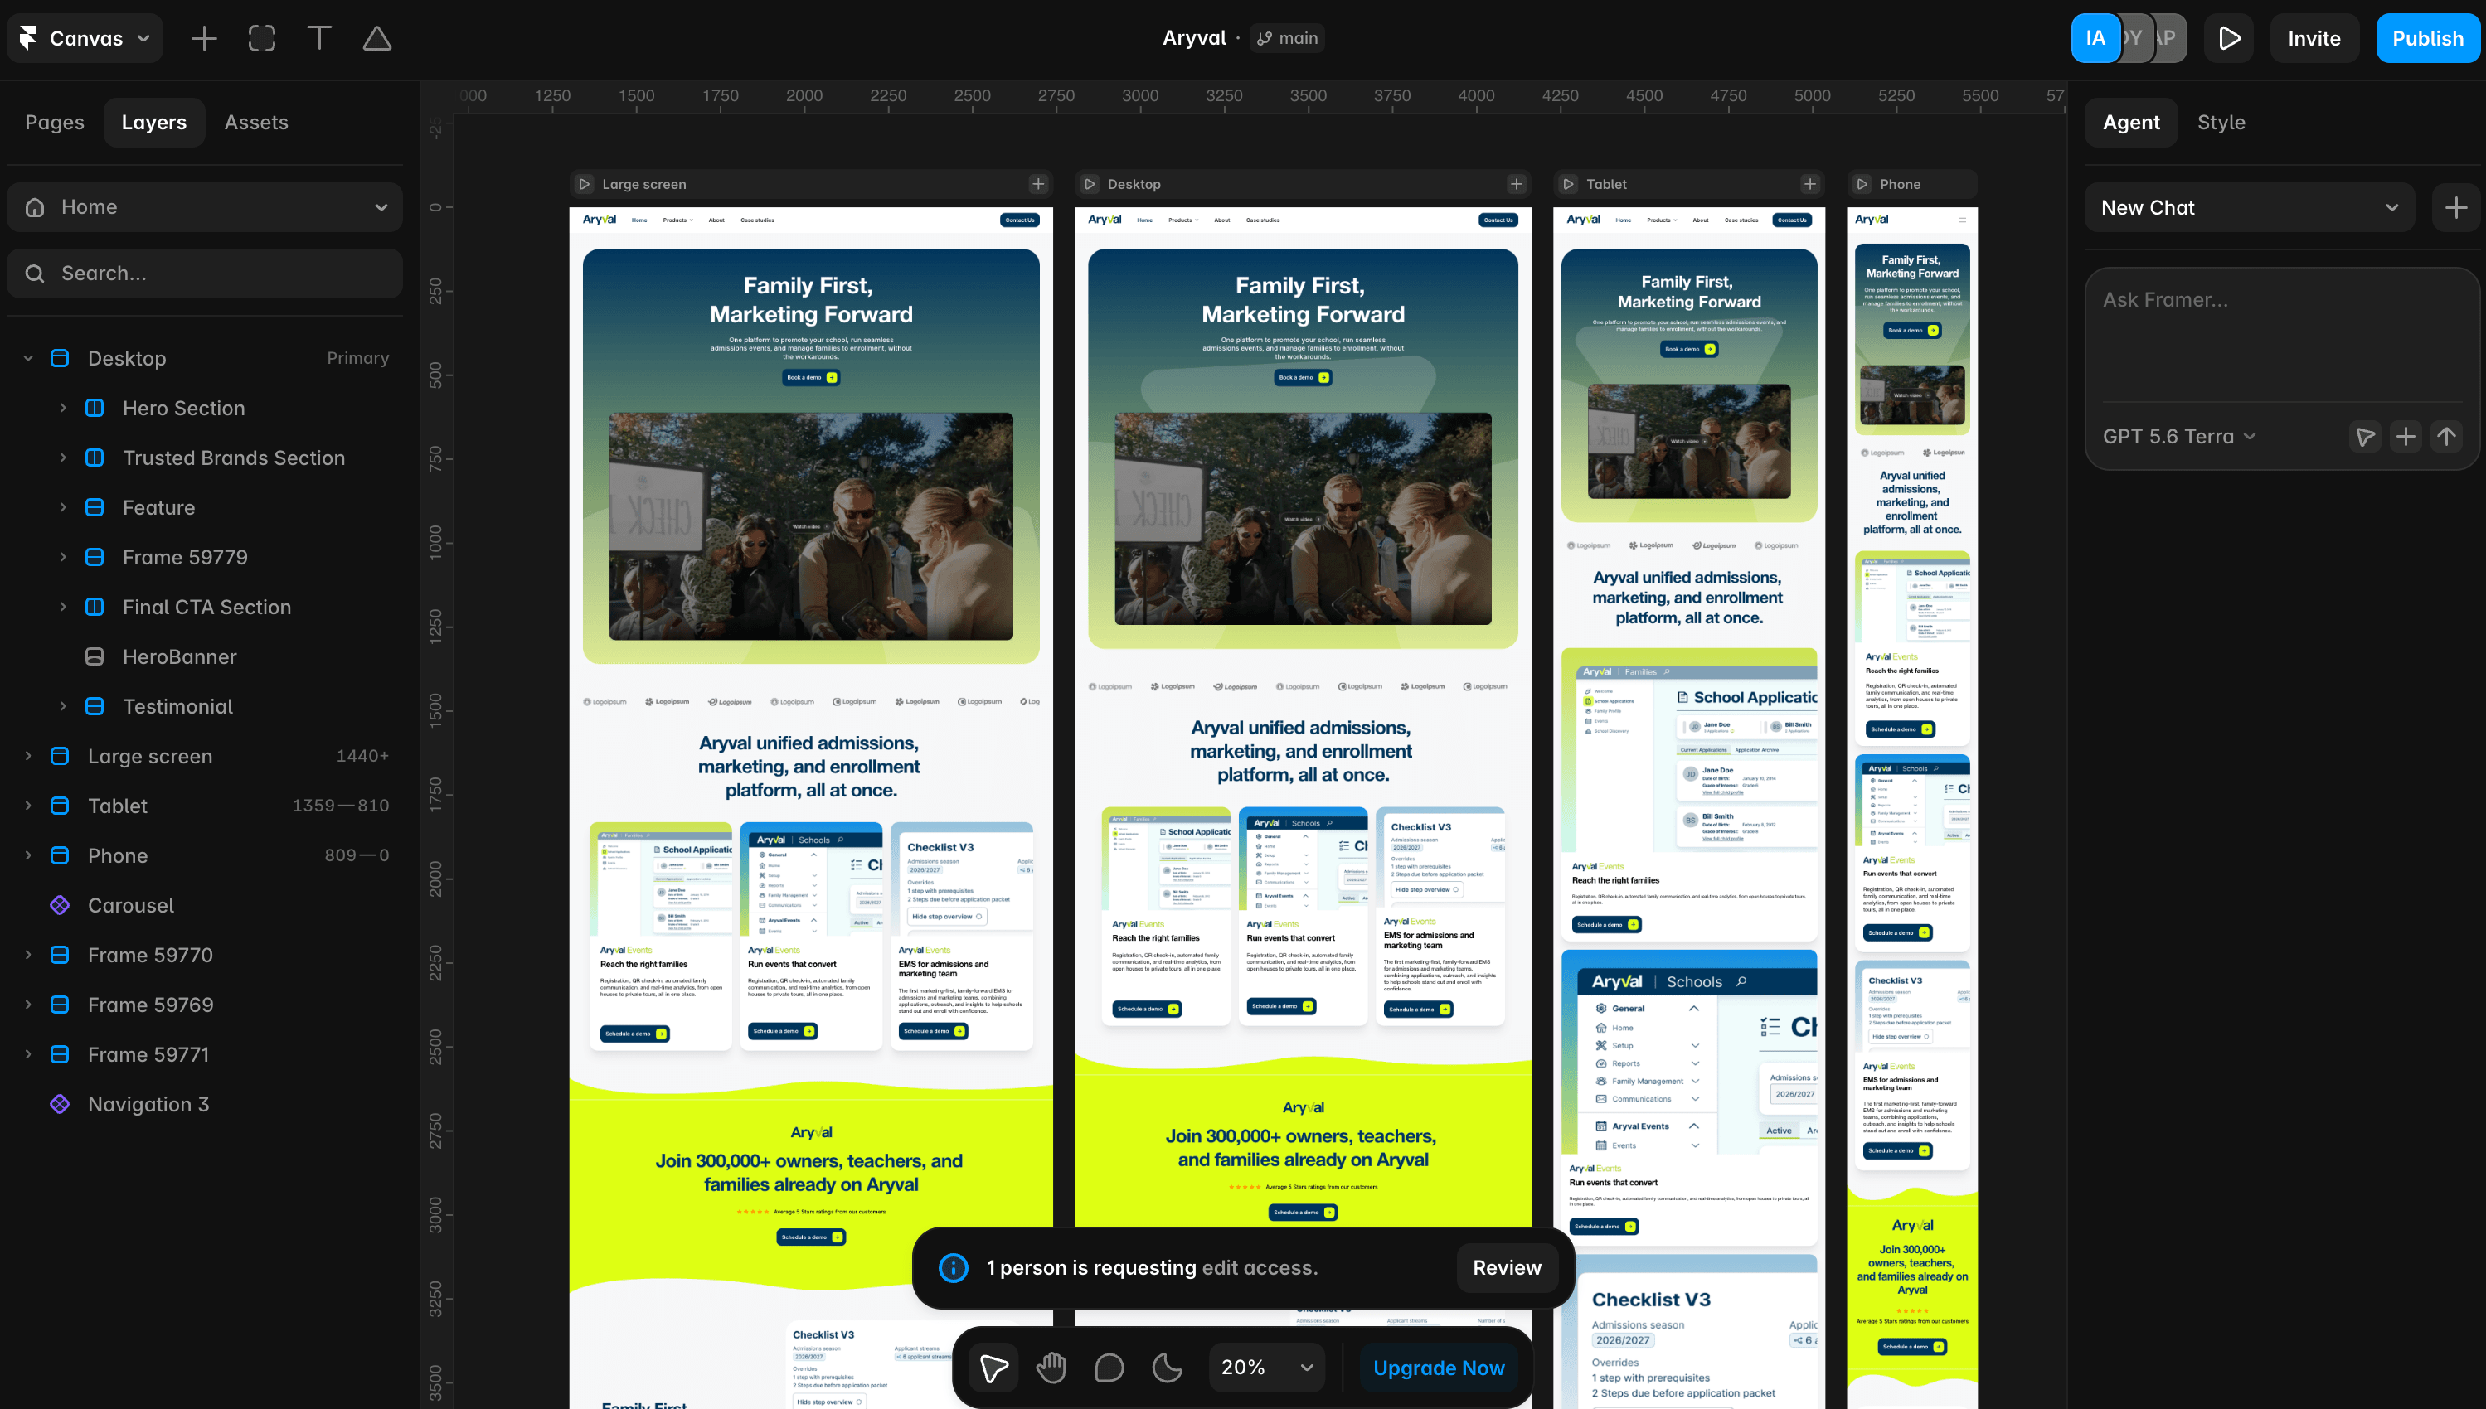Image resolution: width=2486 pixels, height=1409 pixels.
Task: Add breakpoint next to Large screen
Action: (1039, 184)
